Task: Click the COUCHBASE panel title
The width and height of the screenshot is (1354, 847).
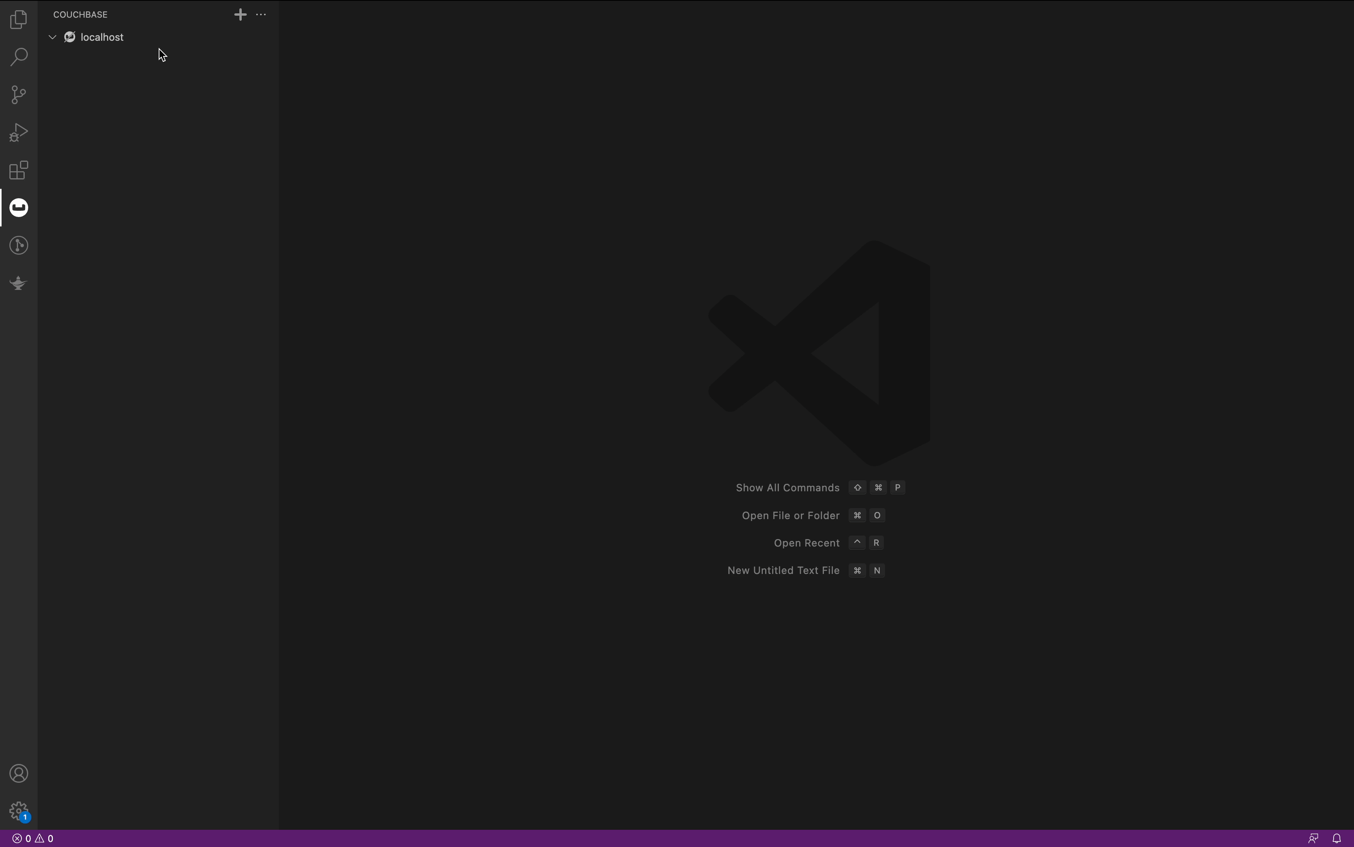Action: coord(80,14)
